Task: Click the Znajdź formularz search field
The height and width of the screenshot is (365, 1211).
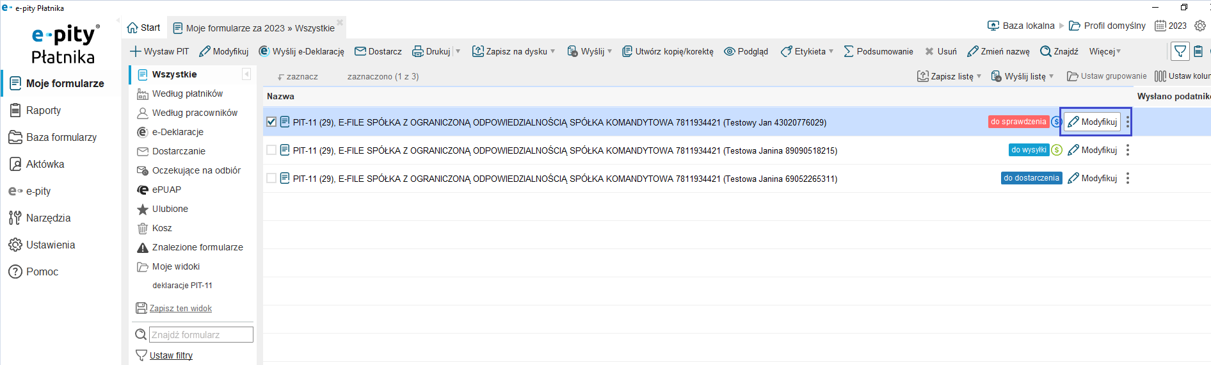Action: (201, 334)
